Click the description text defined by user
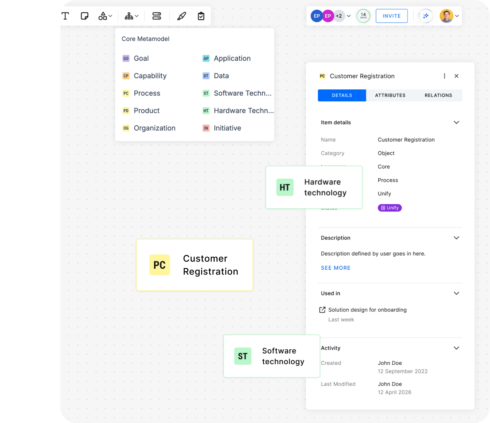 (x=373, y=254)
